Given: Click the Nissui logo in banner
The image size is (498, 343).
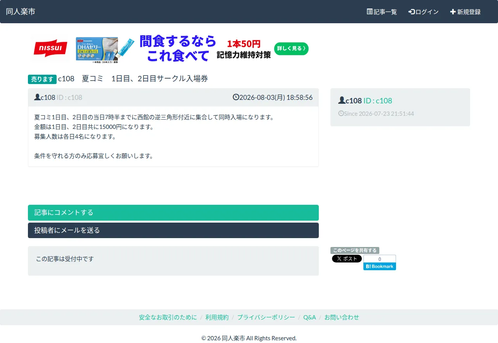Looking at the screenshot, I should (50, 48).
